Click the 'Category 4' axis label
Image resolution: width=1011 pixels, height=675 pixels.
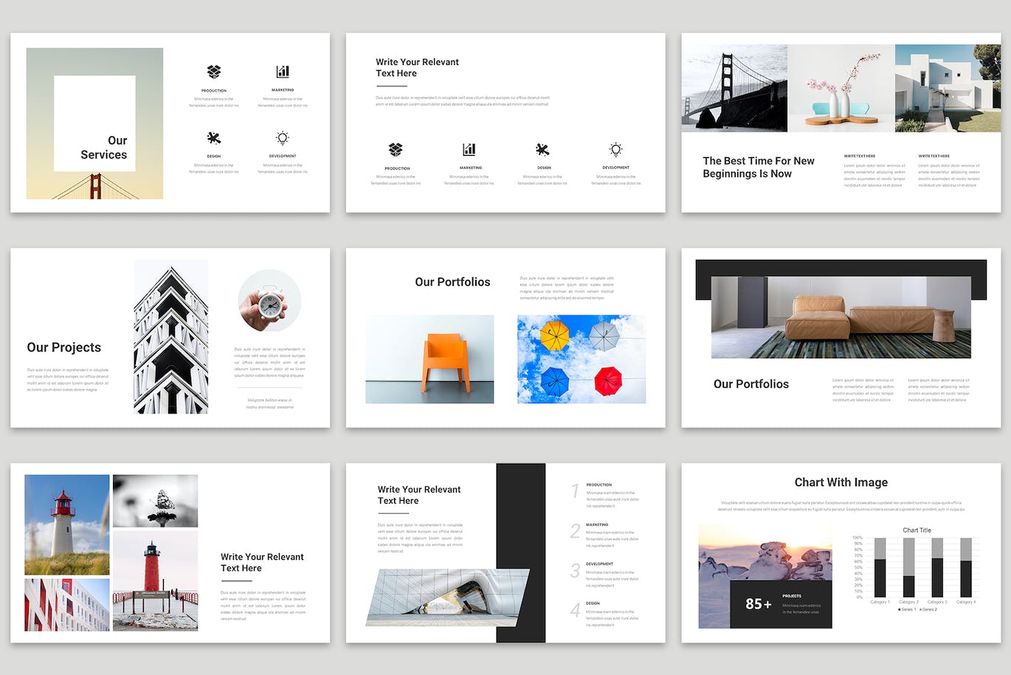(x=966, y=602)
